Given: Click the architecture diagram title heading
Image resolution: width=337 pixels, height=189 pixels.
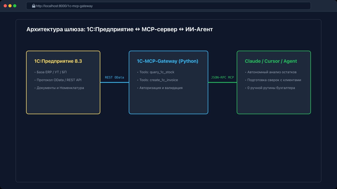Looking at the screenshot, I should [x=120, y=29].
